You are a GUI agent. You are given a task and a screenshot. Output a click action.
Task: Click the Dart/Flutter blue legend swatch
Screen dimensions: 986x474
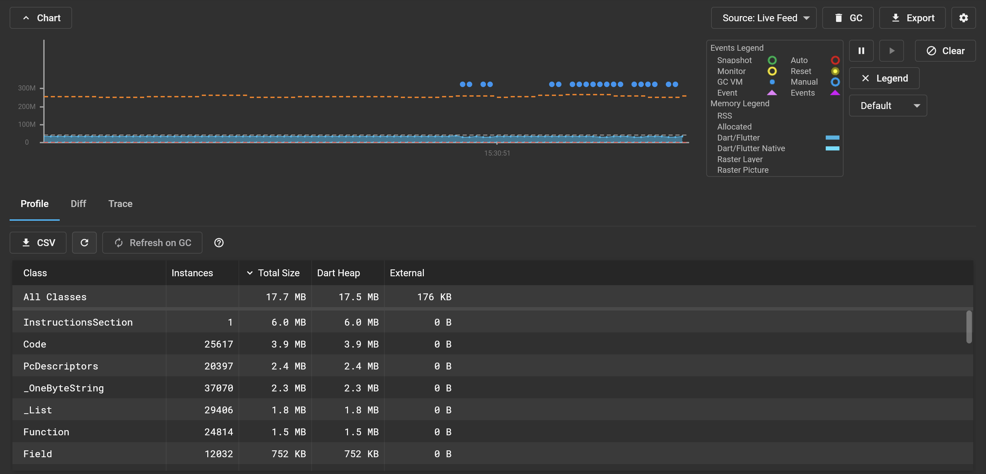(832, 138)
